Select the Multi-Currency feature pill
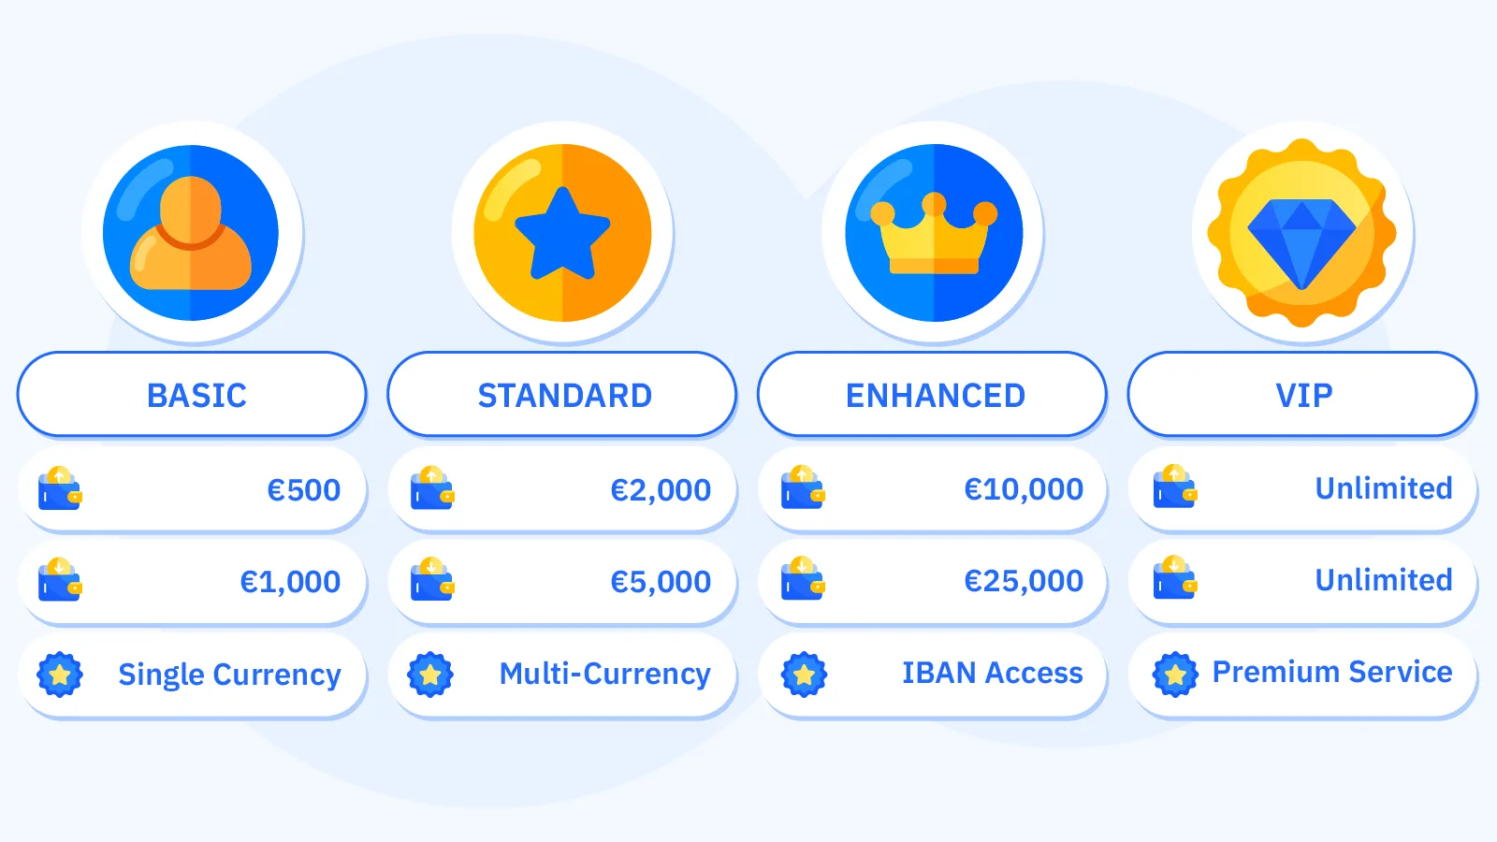Viewport: 1497px width, 842px height. click(562, 675)
